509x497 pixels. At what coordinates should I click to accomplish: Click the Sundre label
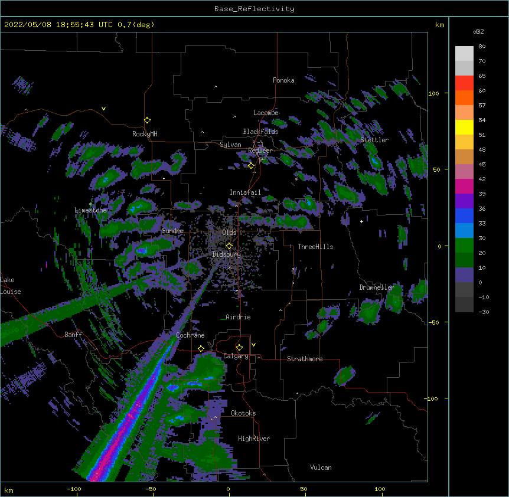point(172,231)
